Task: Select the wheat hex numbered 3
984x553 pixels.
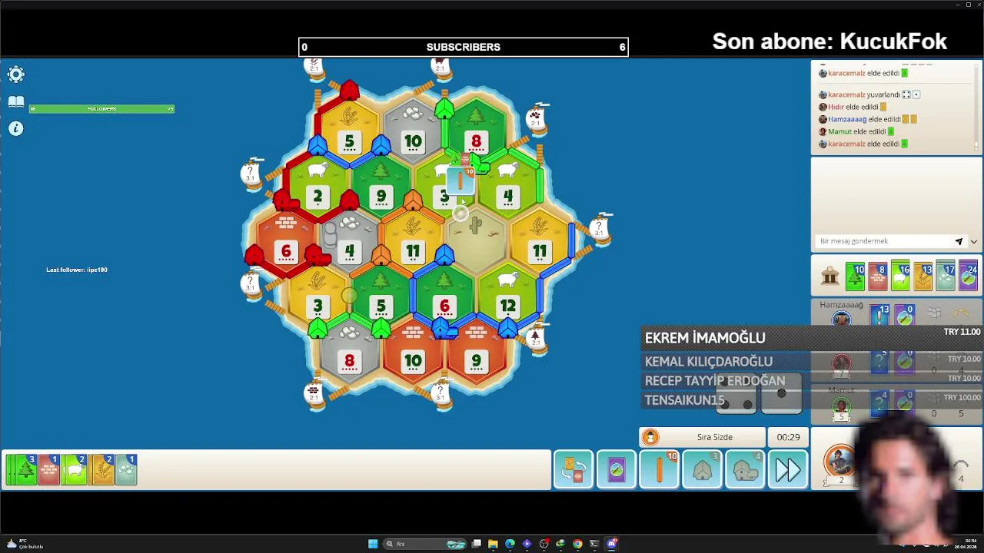Action: [317, 298]
